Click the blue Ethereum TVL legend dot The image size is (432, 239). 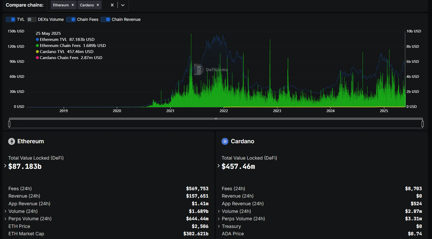point(37,39)
